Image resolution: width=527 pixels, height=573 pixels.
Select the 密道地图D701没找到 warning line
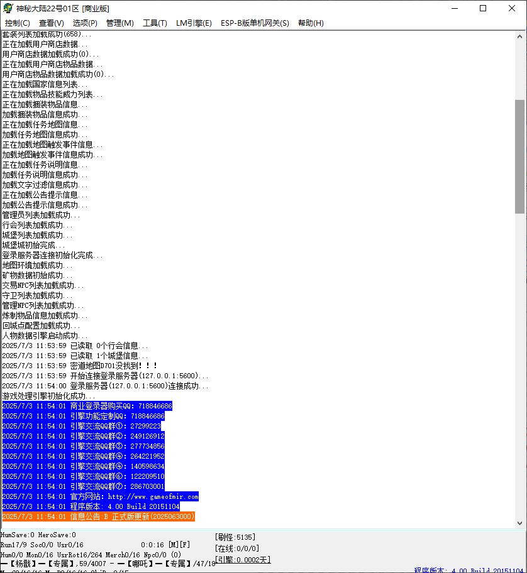(80, 366)
